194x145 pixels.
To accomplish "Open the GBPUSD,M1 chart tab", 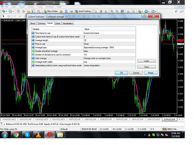I will (x=90, y=119).
